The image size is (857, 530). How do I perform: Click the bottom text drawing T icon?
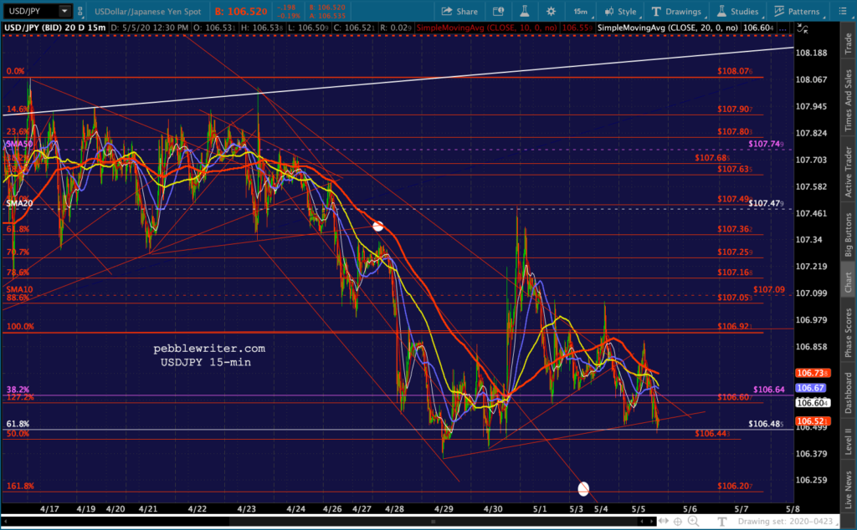point(721,522)
